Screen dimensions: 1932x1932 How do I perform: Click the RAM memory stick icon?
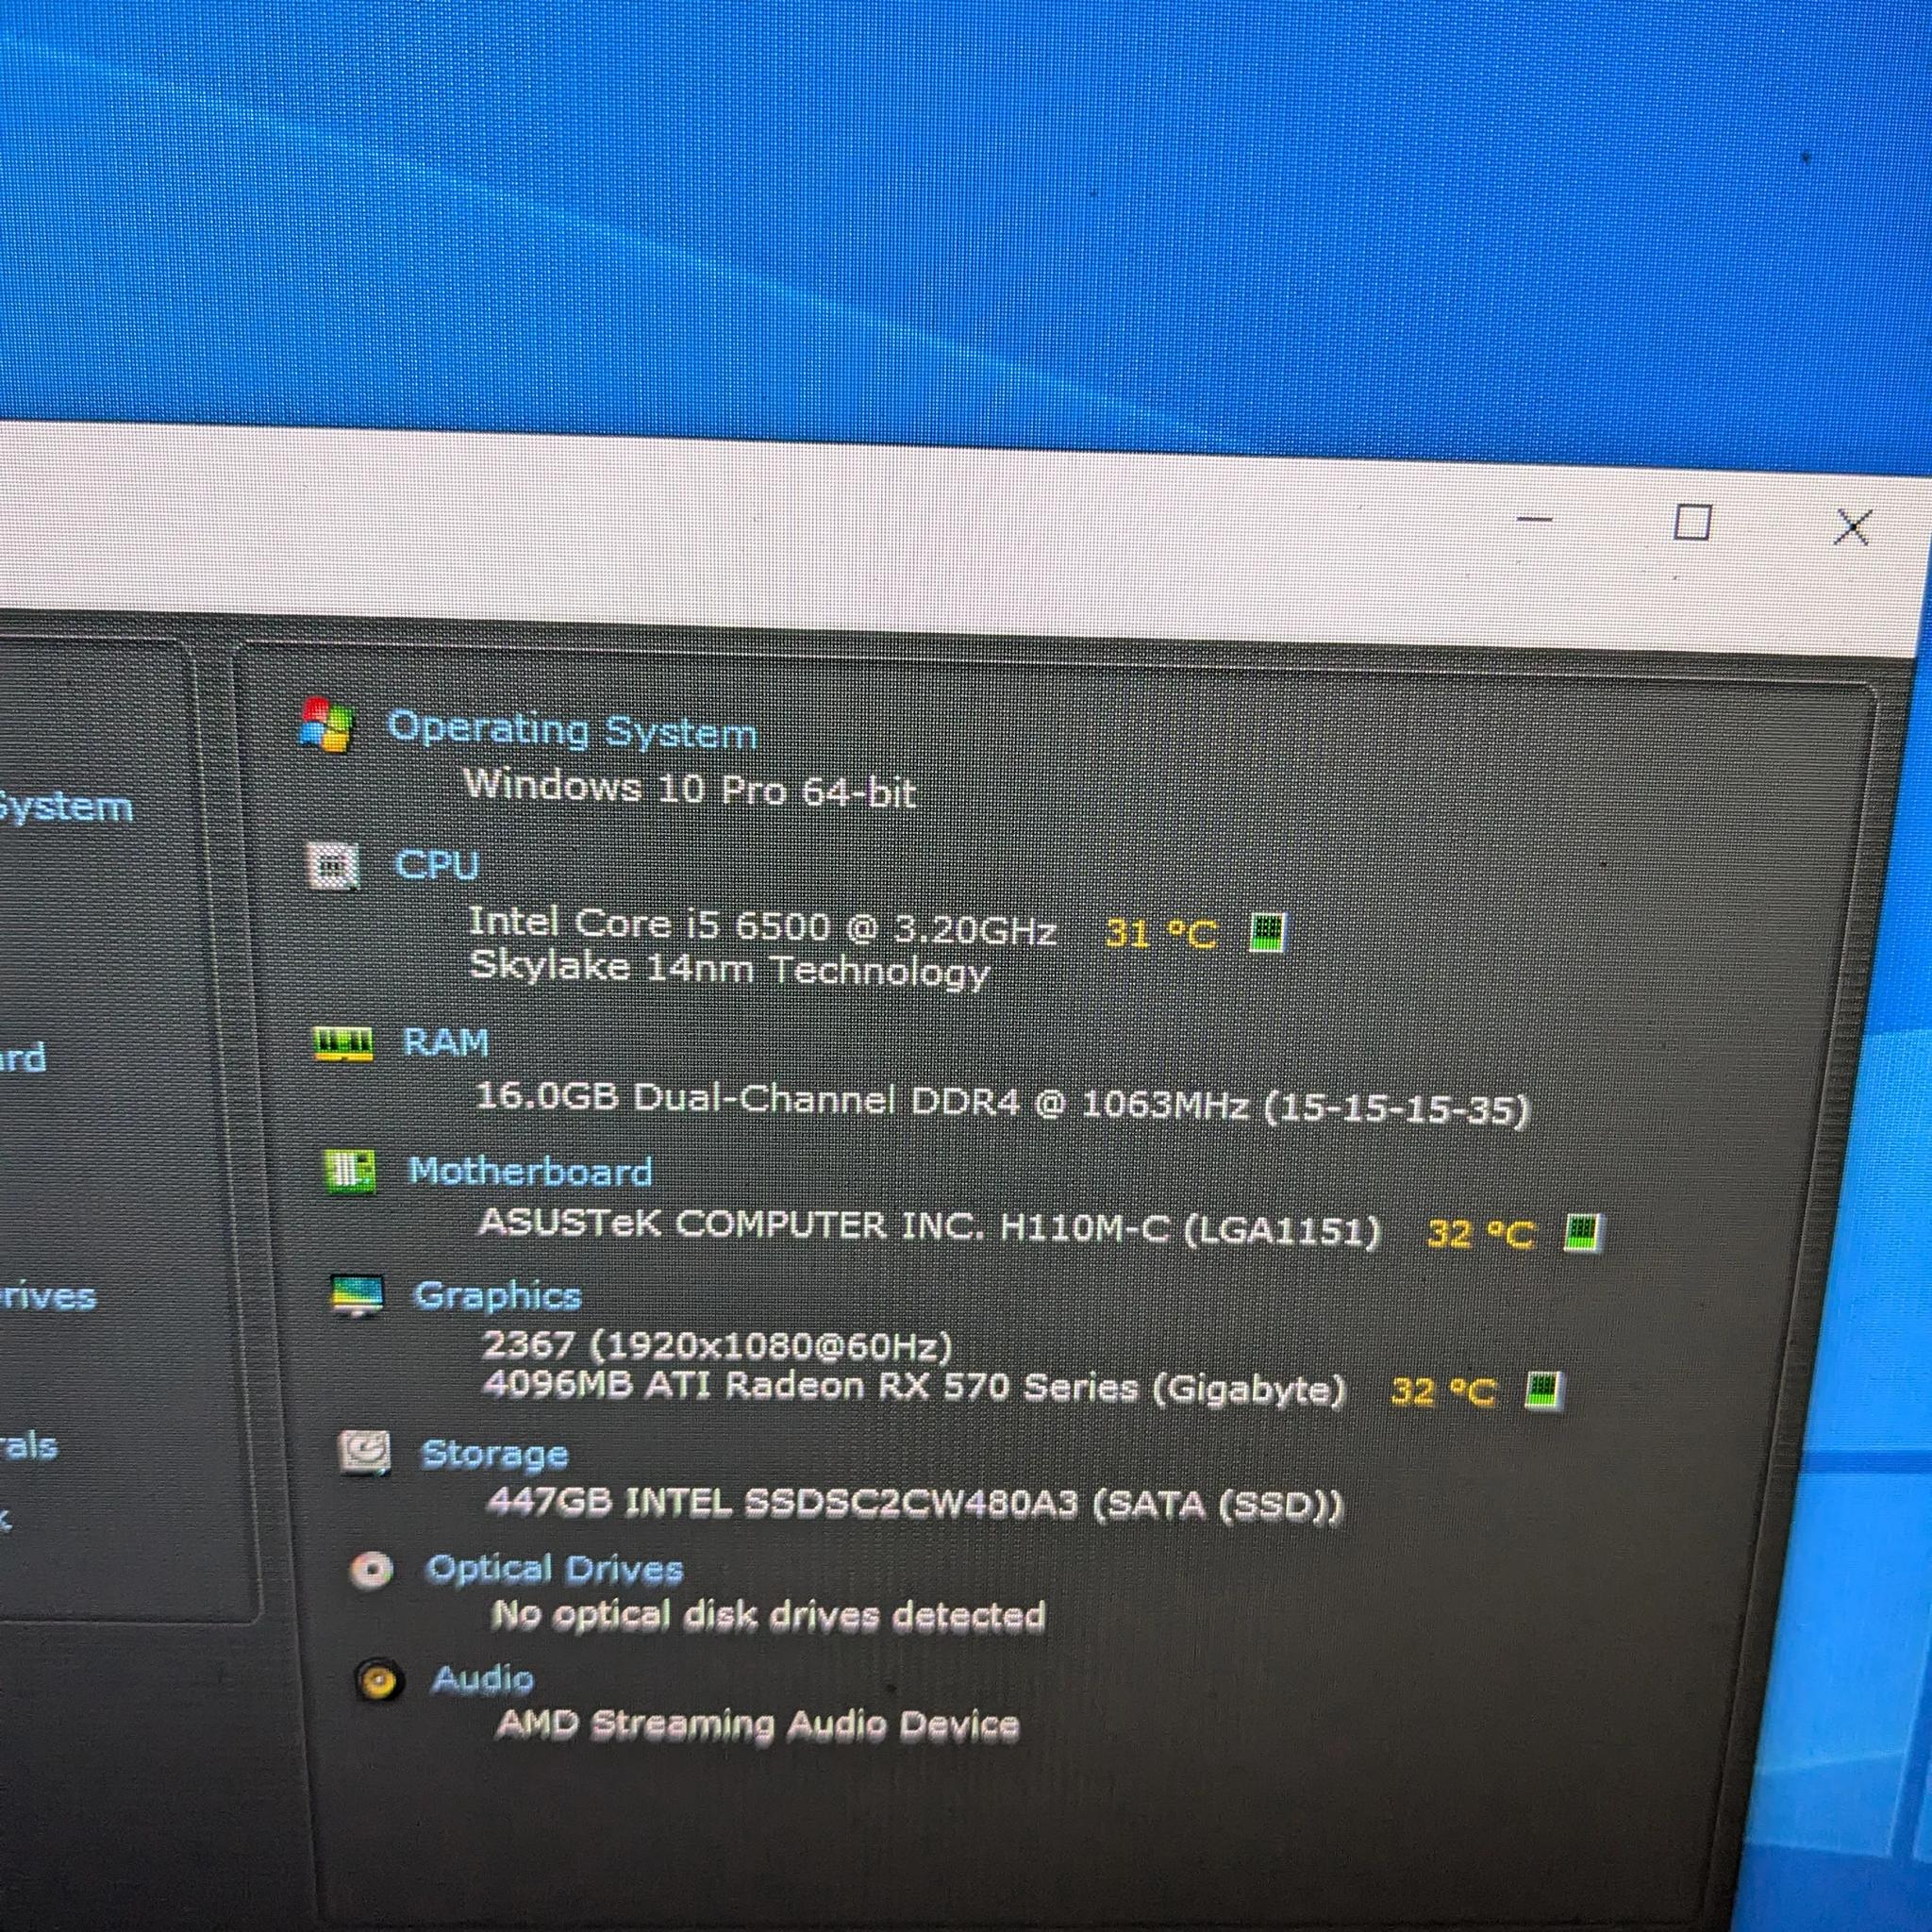[x=343, y=1043]
